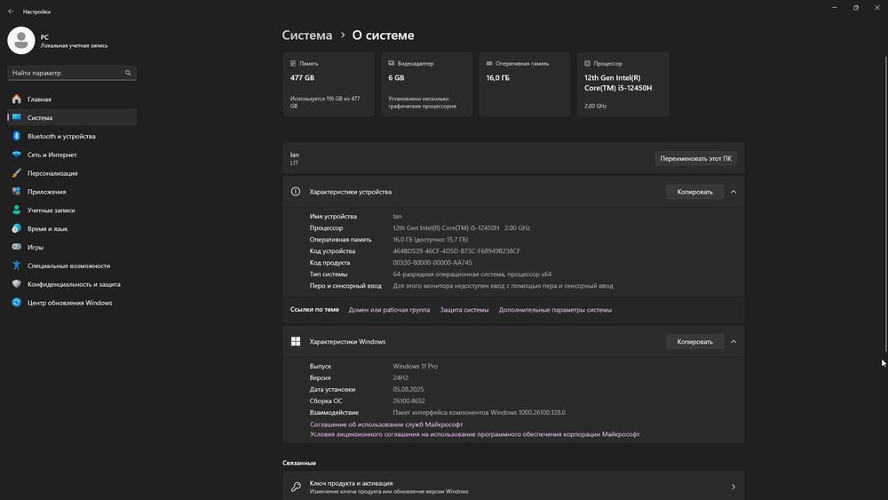This screenshot has width=888, height=500.
Task: Open Видеоадаптер 6 GB card
Action: point(426,84)
